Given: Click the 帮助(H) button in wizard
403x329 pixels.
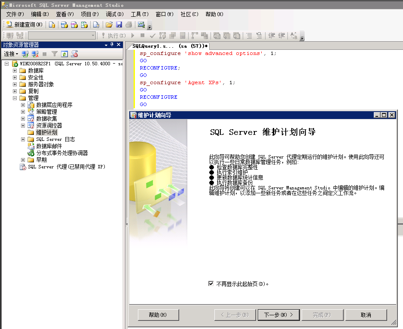Looking at the screenshot, I should [x=158, y=315].
